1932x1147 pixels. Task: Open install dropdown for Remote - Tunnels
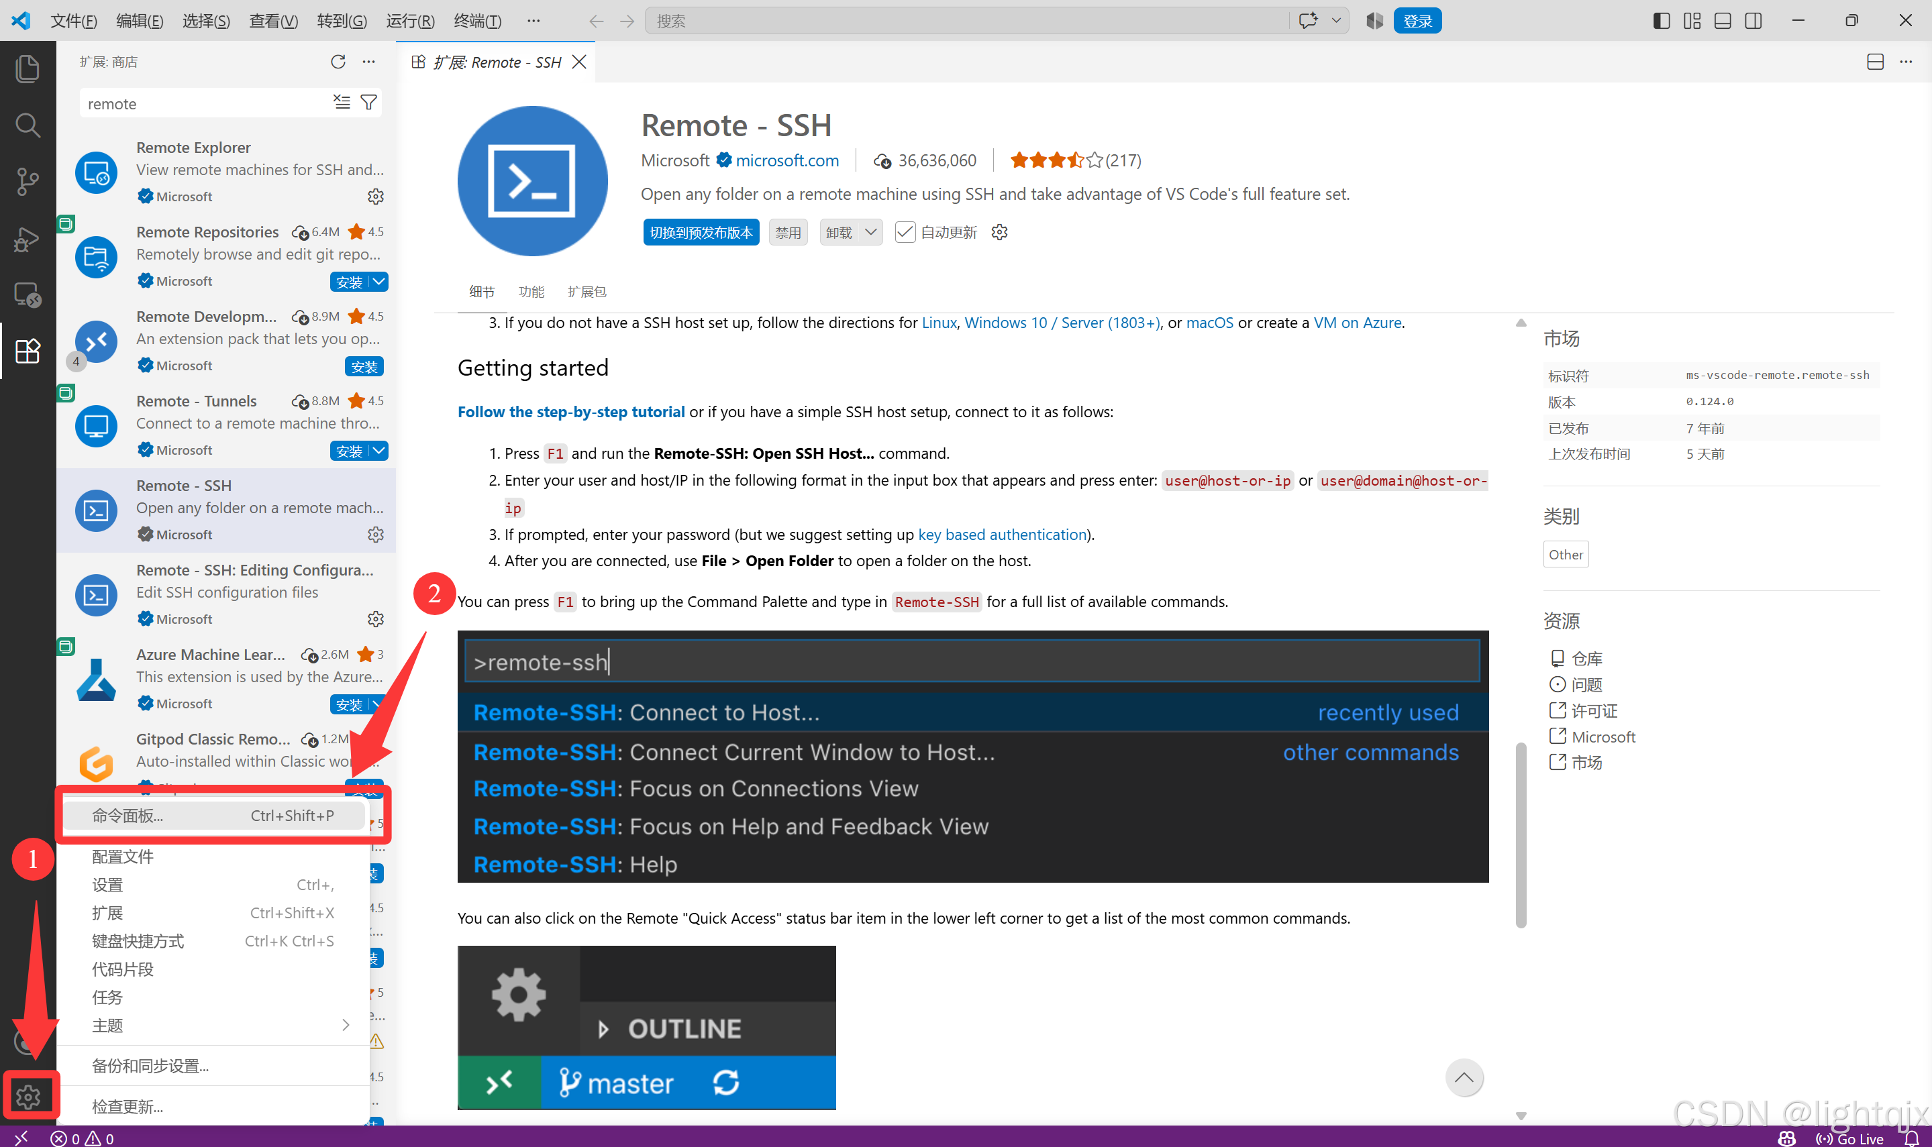pyautogui.click(x=379, y=451)
